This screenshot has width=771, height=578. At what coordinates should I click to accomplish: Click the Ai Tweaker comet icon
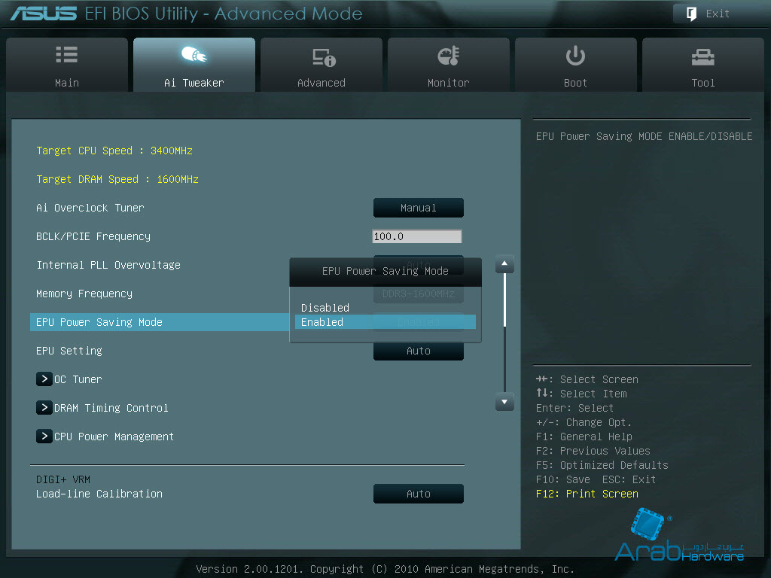click(194, 54)
